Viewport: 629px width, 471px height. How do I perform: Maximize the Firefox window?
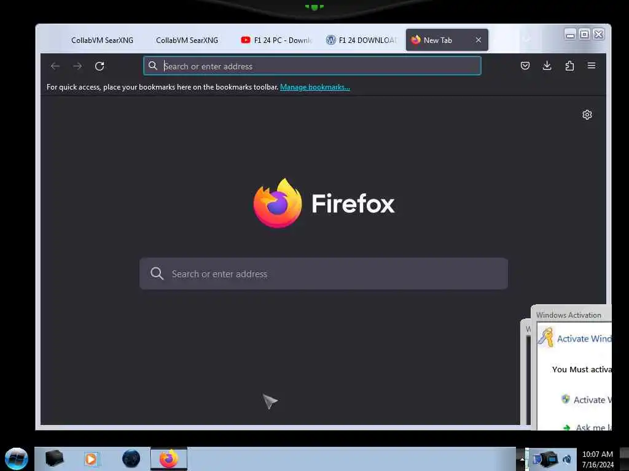[x=585, y=34]
